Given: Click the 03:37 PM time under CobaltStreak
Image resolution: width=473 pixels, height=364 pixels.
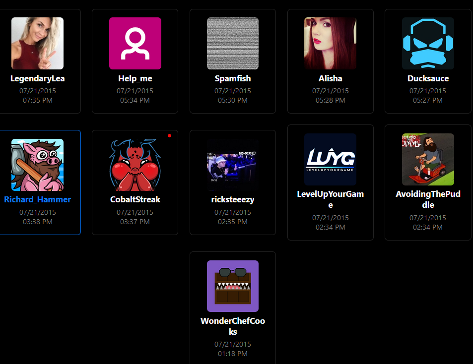Looking at the screenshot, I should 135,222.
